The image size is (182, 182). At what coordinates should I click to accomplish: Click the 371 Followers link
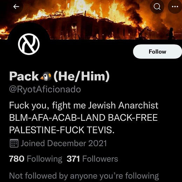click(x=92, y=159)
